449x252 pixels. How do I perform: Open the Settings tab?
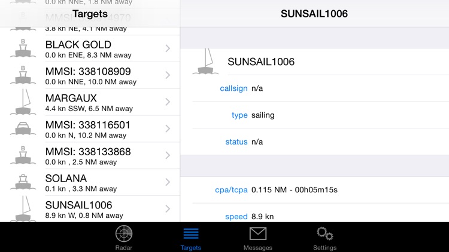pos(324,238)
